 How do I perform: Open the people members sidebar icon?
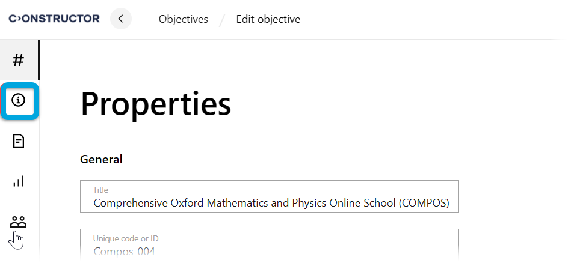pos(19,222)
